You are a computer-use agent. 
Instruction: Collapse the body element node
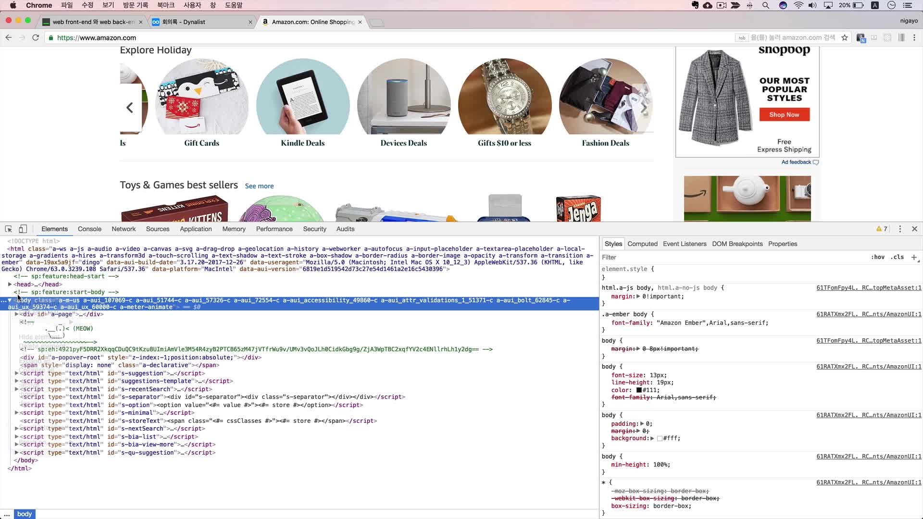[x=10, y=300]
